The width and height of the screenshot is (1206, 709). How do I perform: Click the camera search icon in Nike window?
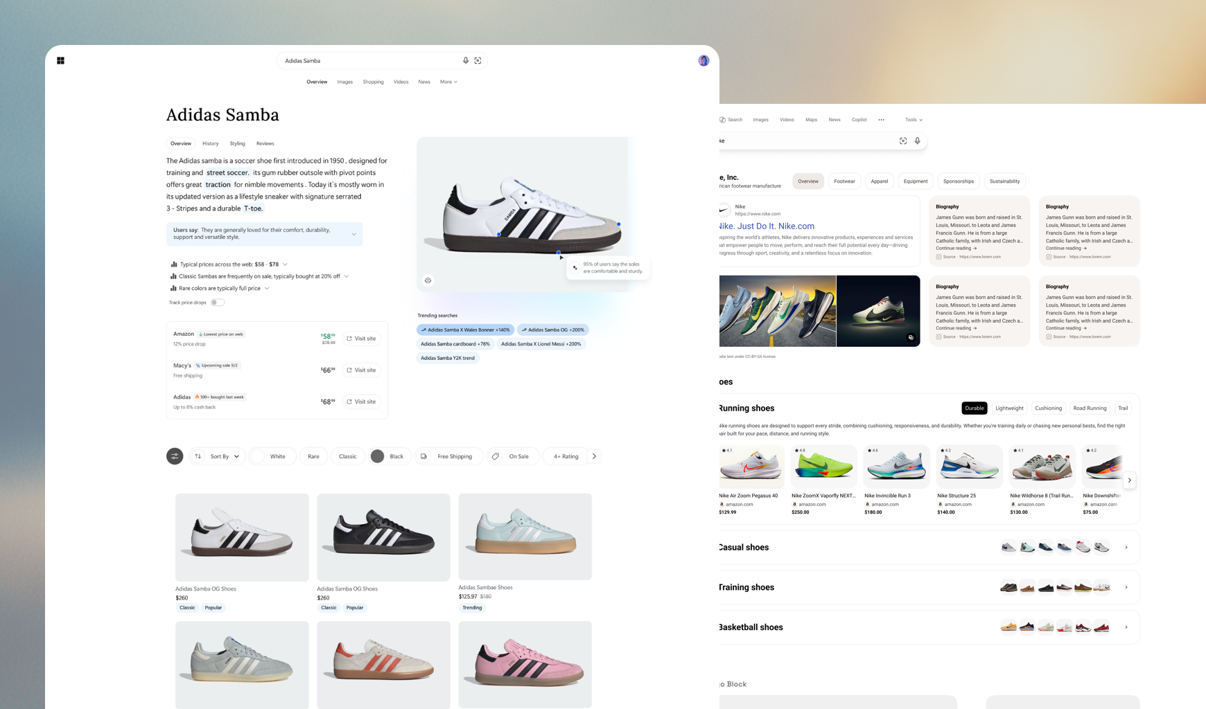pyautogui.click(x=903, y=141)
